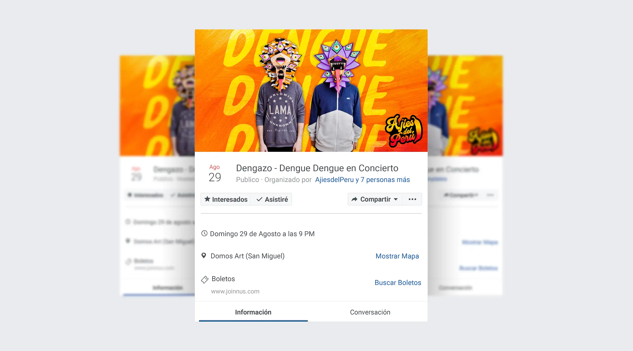Click the Buscar Boletos link
Screen dimensions: 633x351
[x=398, y=283]
